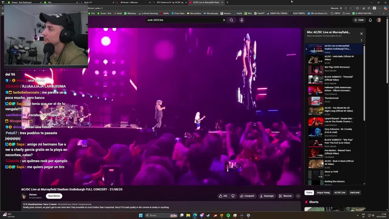Open the more actions ellipsis under the video
This screenshot has height=219, width=389.
point(298,196)
